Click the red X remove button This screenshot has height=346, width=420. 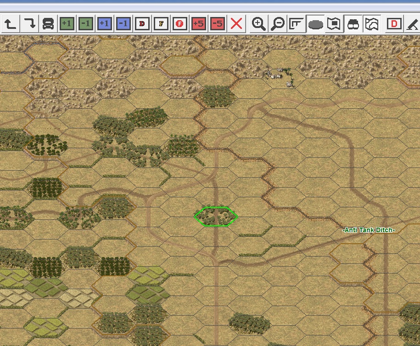[236, 24]
